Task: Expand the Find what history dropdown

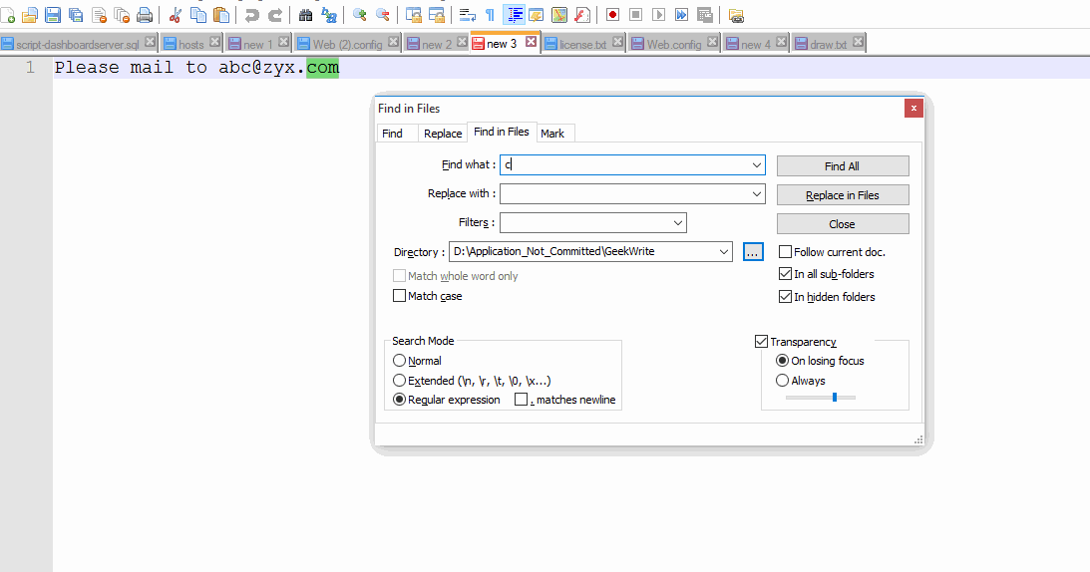Action: pyautogui.click(x=756, y=164)
